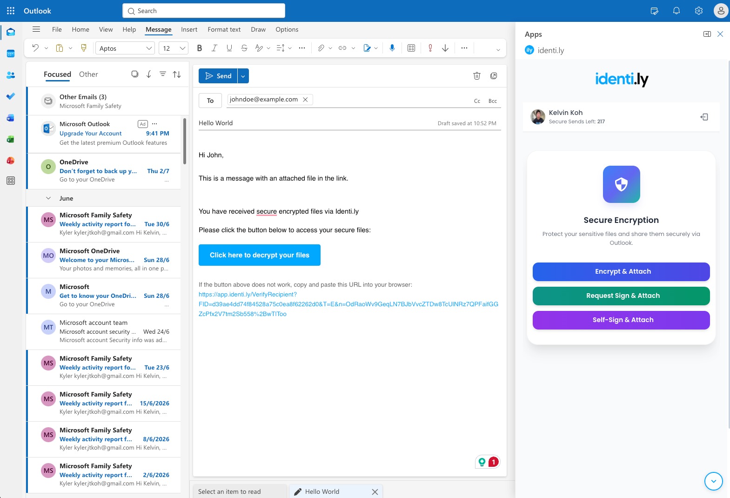
Task: Click the Self-Sign & Attach button
Action: click(x=621, y=320)
